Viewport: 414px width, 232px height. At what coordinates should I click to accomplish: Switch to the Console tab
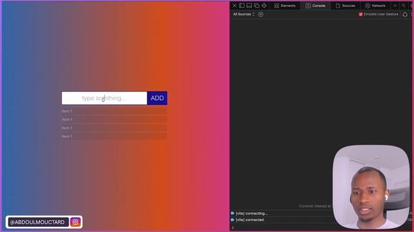click(x=316, y=6)
